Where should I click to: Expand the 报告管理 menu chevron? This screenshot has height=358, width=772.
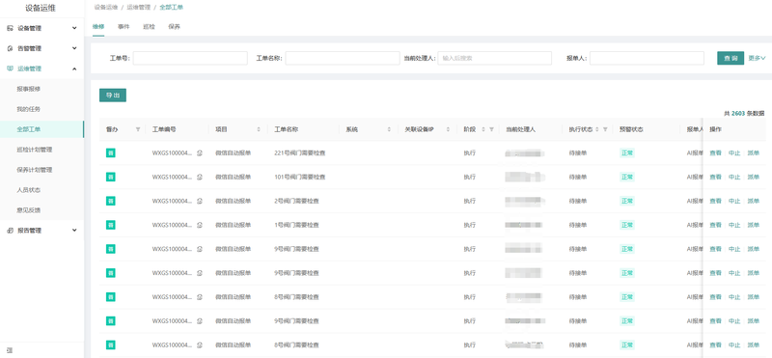(x=74, y=231)
